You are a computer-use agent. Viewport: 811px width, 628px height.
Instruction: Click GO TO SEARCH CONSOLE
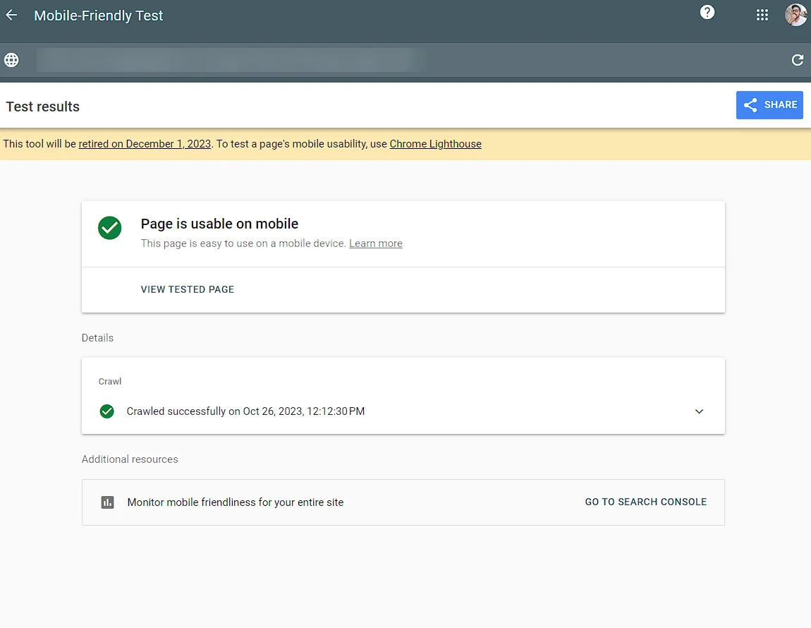[645, 502]
